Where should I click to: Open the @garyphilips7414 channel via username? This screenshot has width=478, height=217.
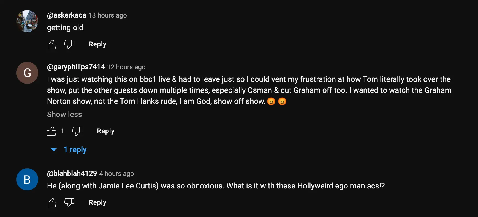(x=76, y=67)
